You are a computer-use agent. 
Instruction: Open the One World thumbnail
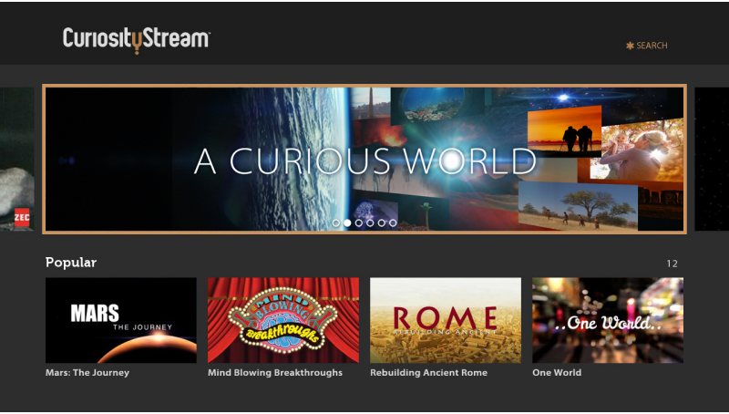click(608, 320)
